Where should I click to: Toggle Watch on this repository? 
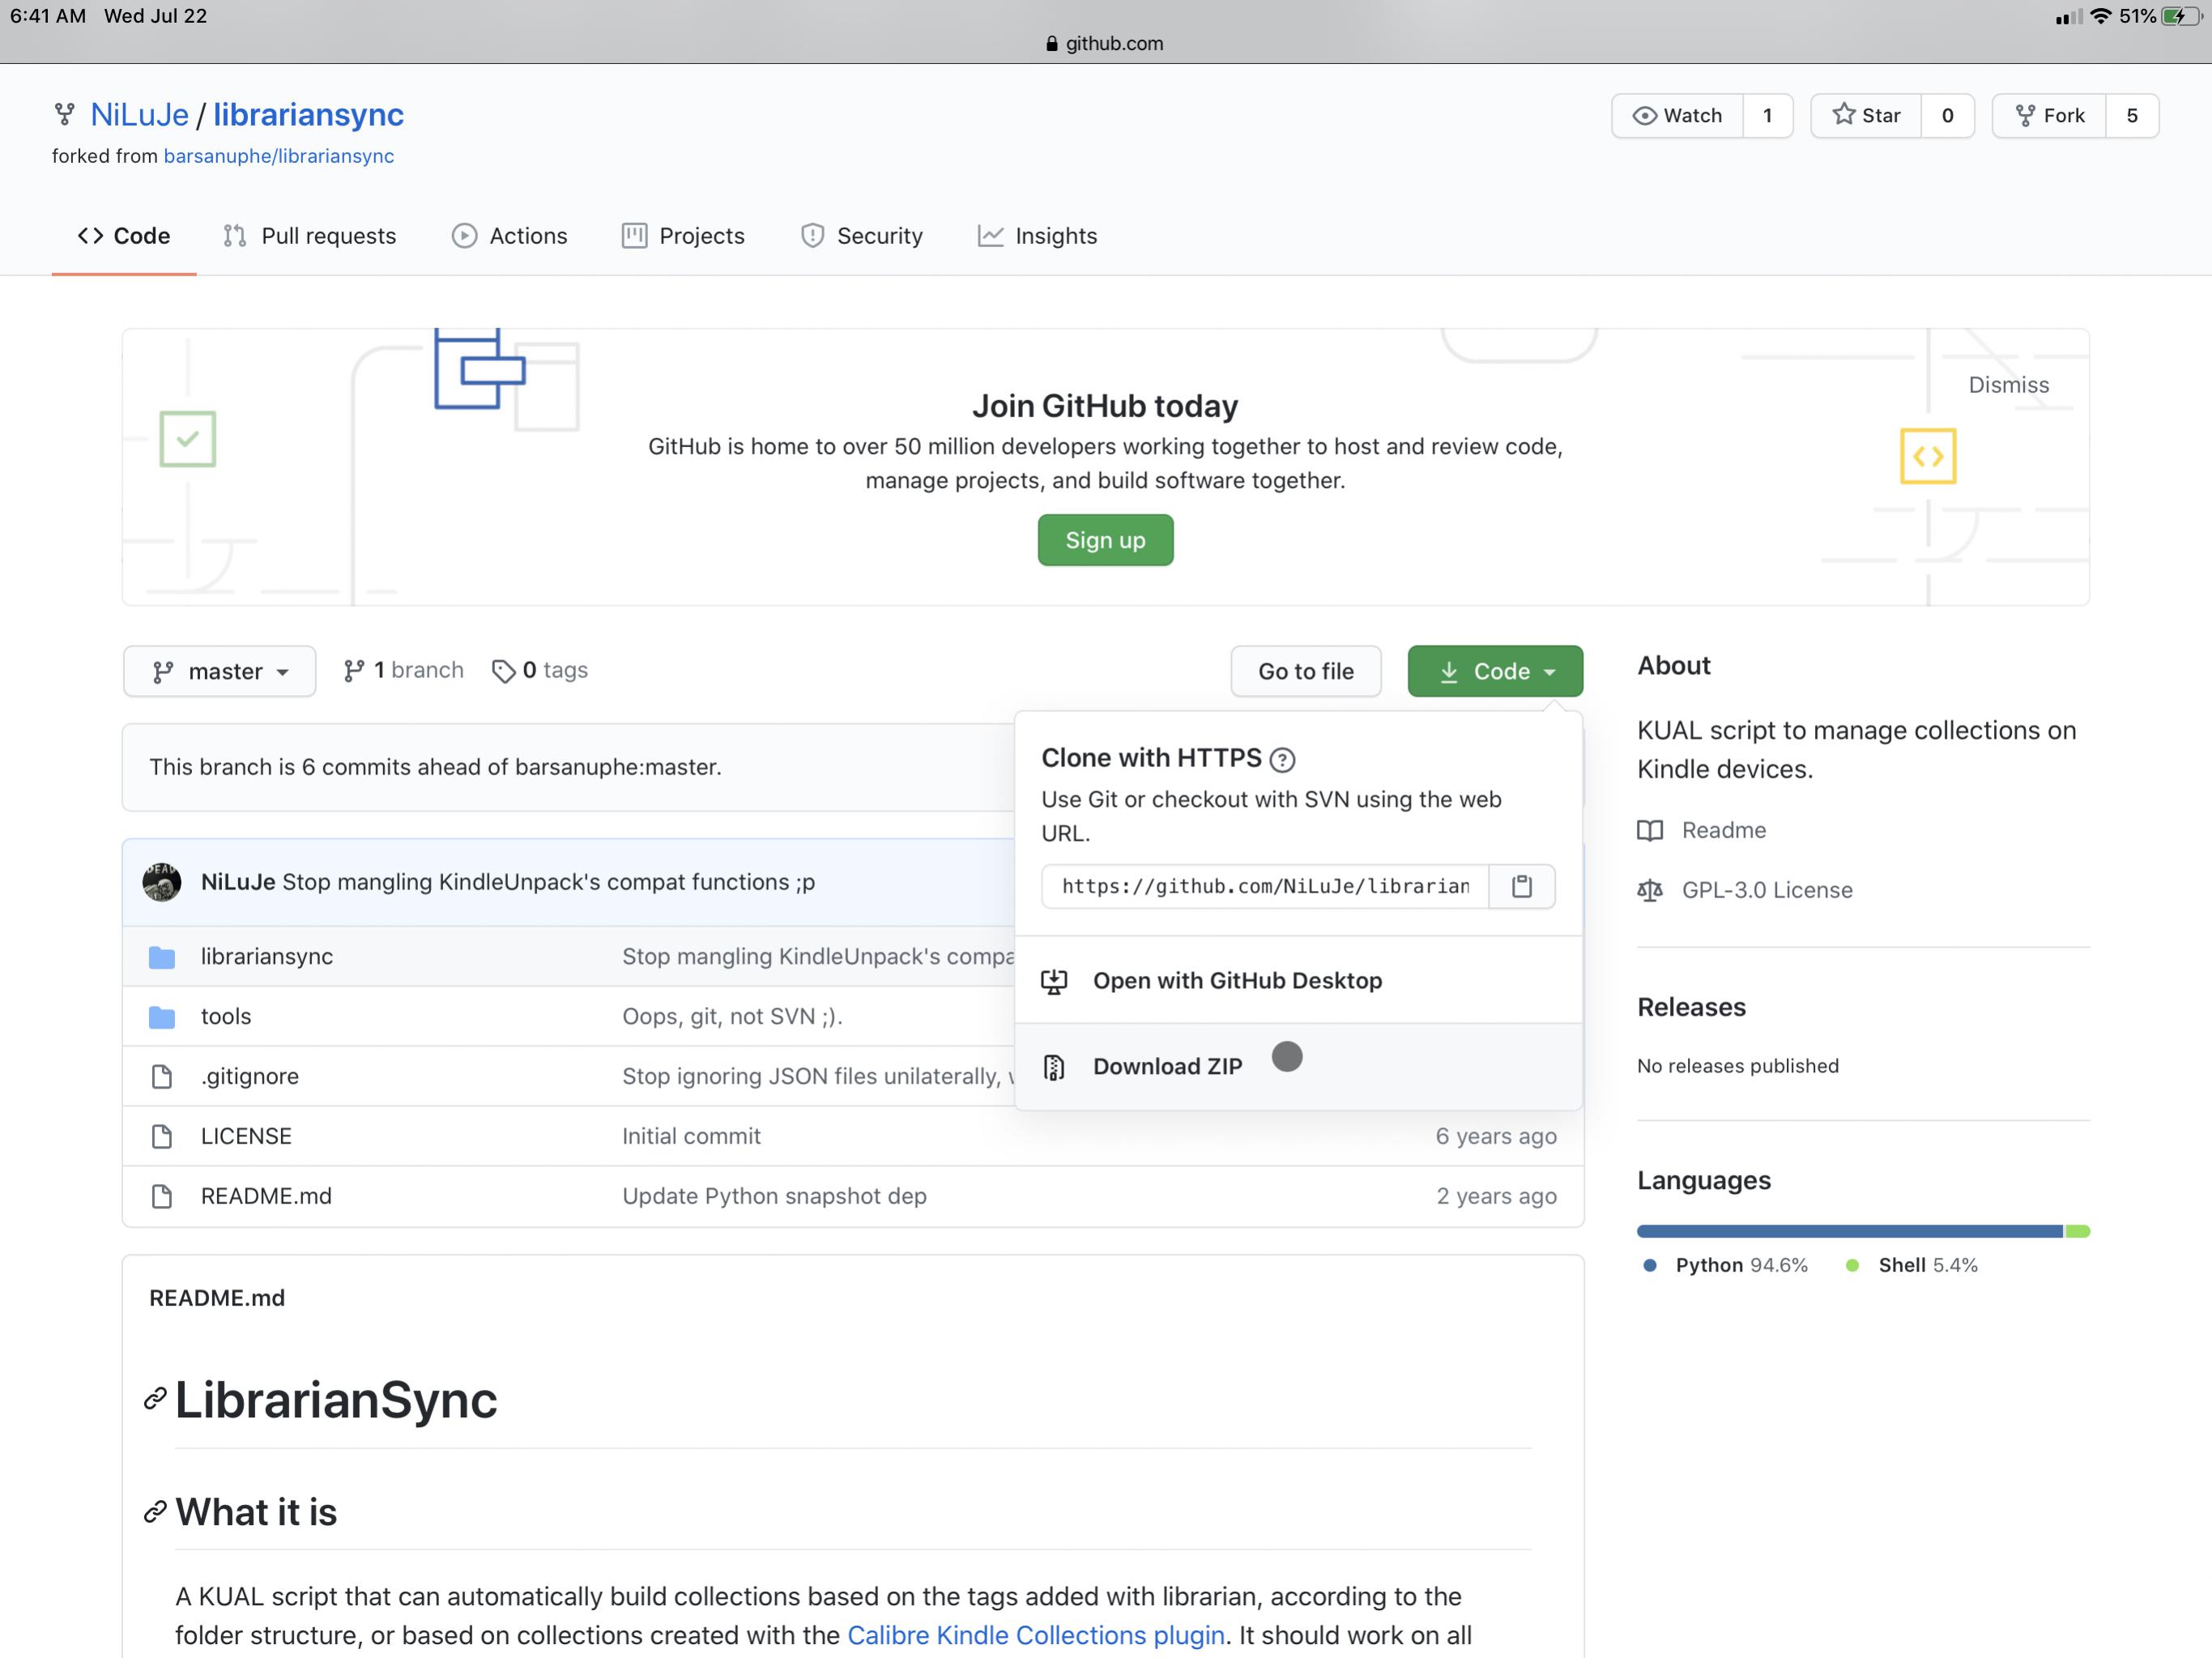tap(1677, 116)
